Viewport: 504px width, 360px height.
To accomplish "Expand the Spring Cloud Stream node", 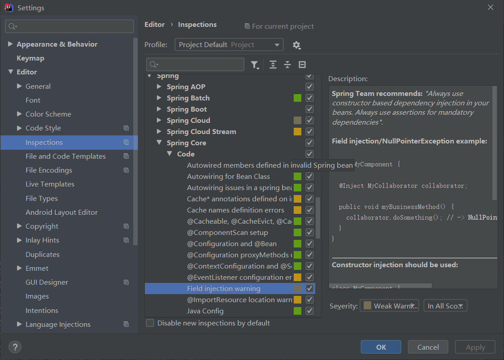I will pos(159,131).
